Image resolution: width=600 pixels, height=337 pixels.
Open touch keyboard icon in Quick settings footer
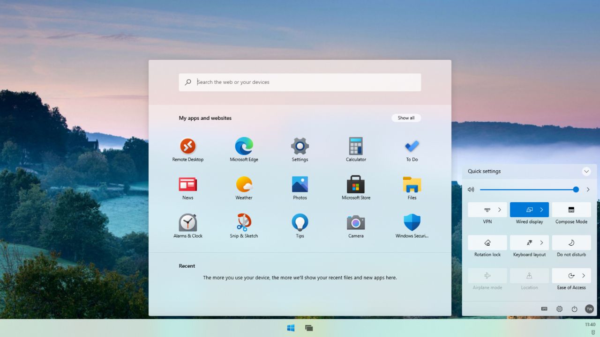(544, 309)
